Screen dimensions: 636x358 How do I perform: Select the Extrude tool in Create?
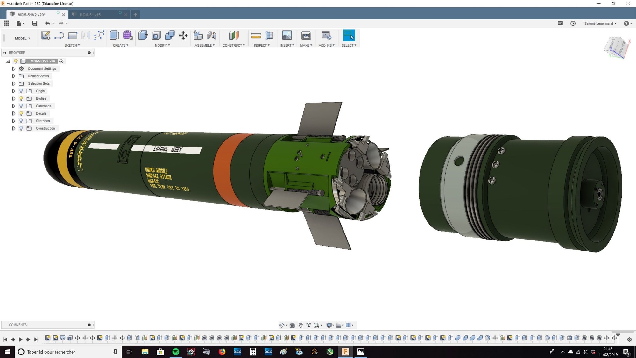point(114,35)
